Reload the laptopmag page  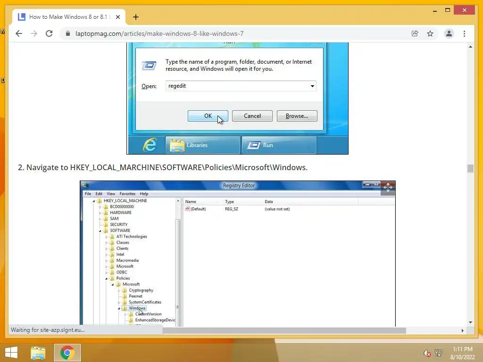click(x=49, y=33)
